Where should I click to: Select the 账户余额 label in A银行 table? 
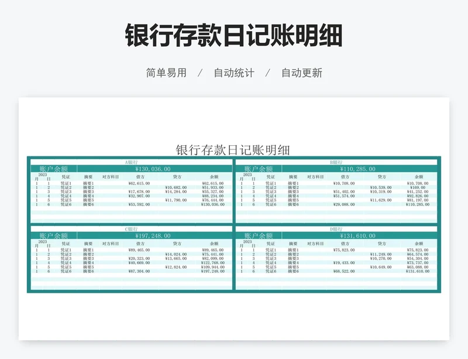(x=54, y=169)
